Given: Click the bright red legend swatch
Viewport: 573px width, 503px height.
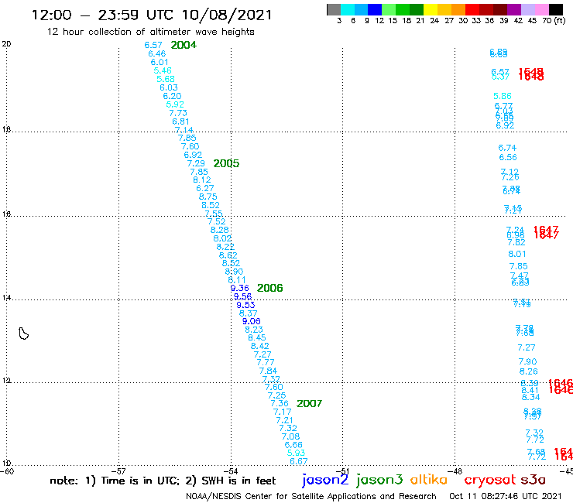Looking at the screenshot, I should coord(472,9).
